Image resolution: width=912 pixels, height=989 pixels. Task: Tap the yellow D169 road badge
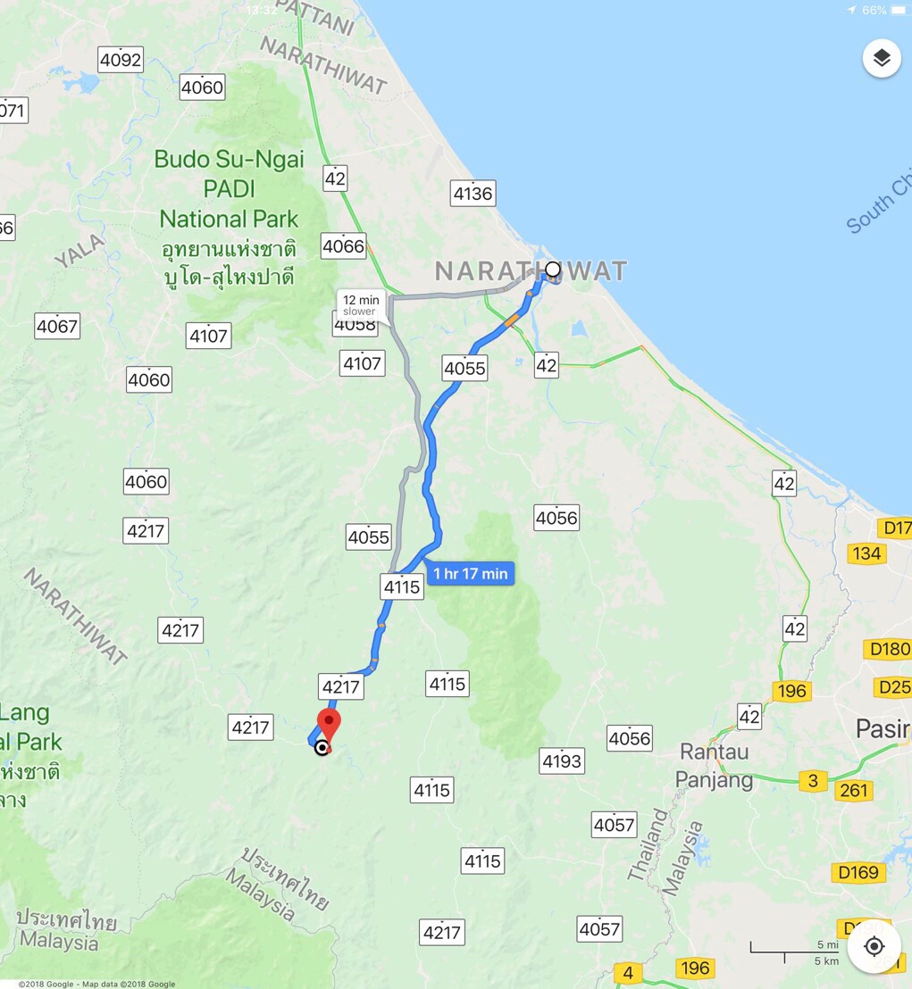coord(858,872)
